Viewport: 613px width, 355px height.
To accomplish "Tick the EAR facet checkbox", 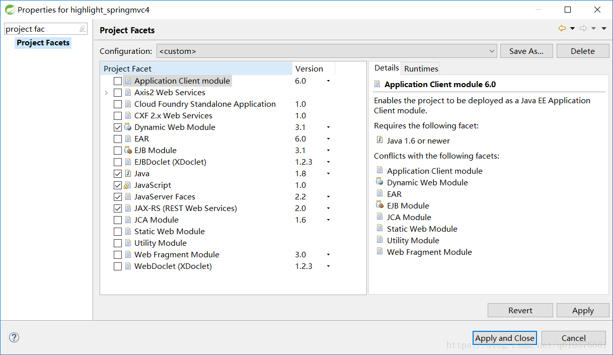I will 118,139.
